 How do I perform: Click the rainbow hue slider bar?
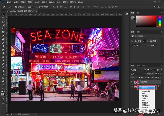point(160,21)
